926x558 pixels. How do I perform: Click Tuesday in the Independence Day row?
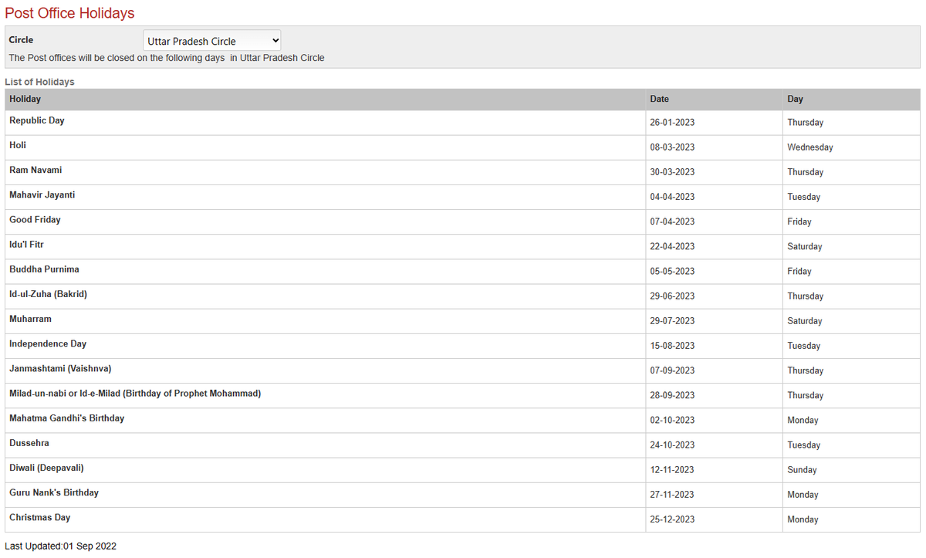coord(804,346)
